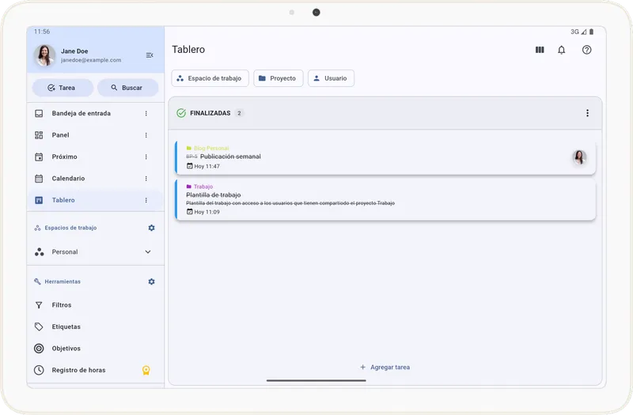Click the premium badge next to Registro de horas

pyautogui.click(x=146, y=370)
